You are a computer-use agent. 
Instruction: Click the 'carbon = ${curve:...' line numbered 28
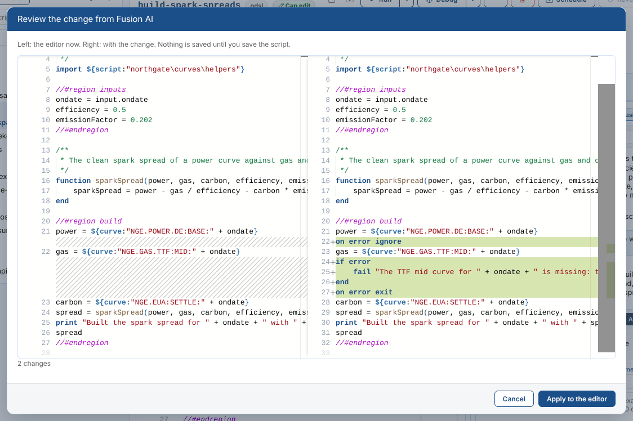[432, 302]
